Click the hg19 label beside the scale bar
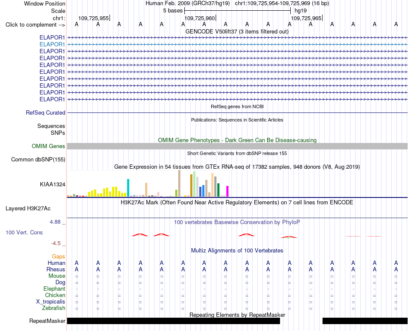The image size is (408, 331). 301,11
